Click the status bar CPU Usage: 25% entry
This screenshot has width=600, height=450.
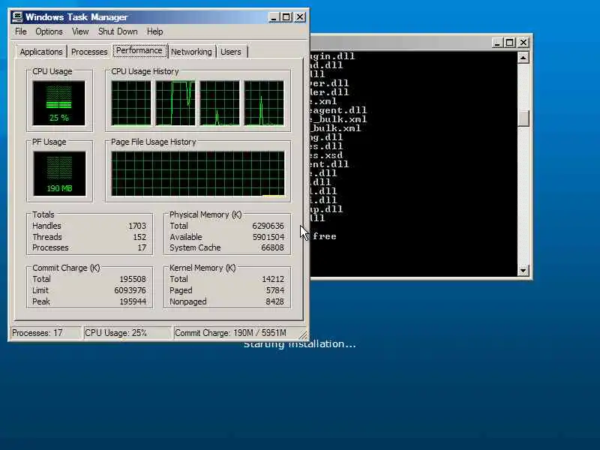pyautogui.click(x=127, y=333)
